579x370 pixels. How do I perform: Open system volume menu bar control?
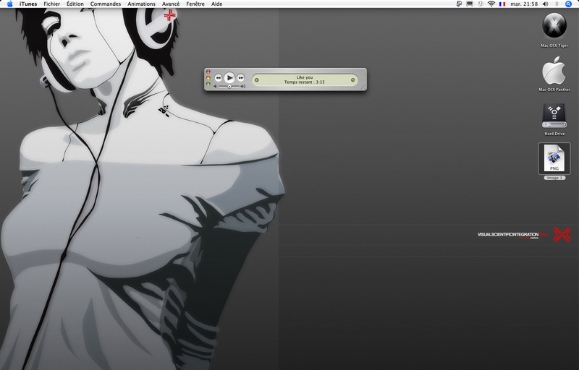pos(546,4)
